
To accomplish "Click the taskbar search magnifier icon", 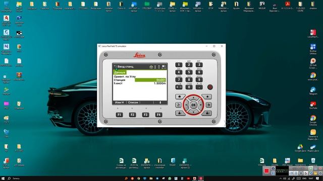I will click(x=9, y=178).
